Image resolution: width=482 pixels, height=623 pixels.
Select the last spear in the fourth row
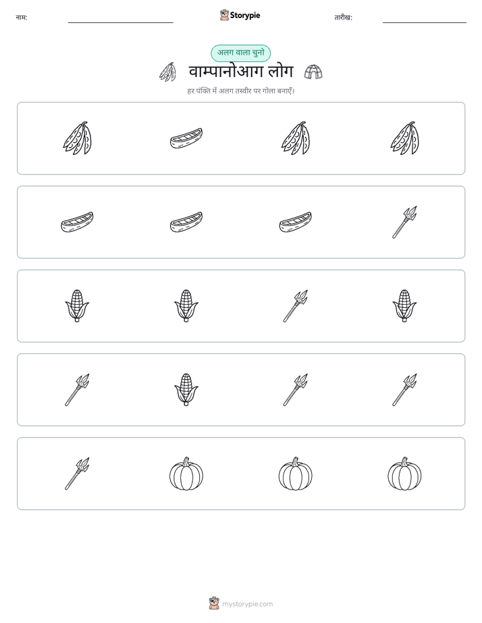tap(404, 390)
